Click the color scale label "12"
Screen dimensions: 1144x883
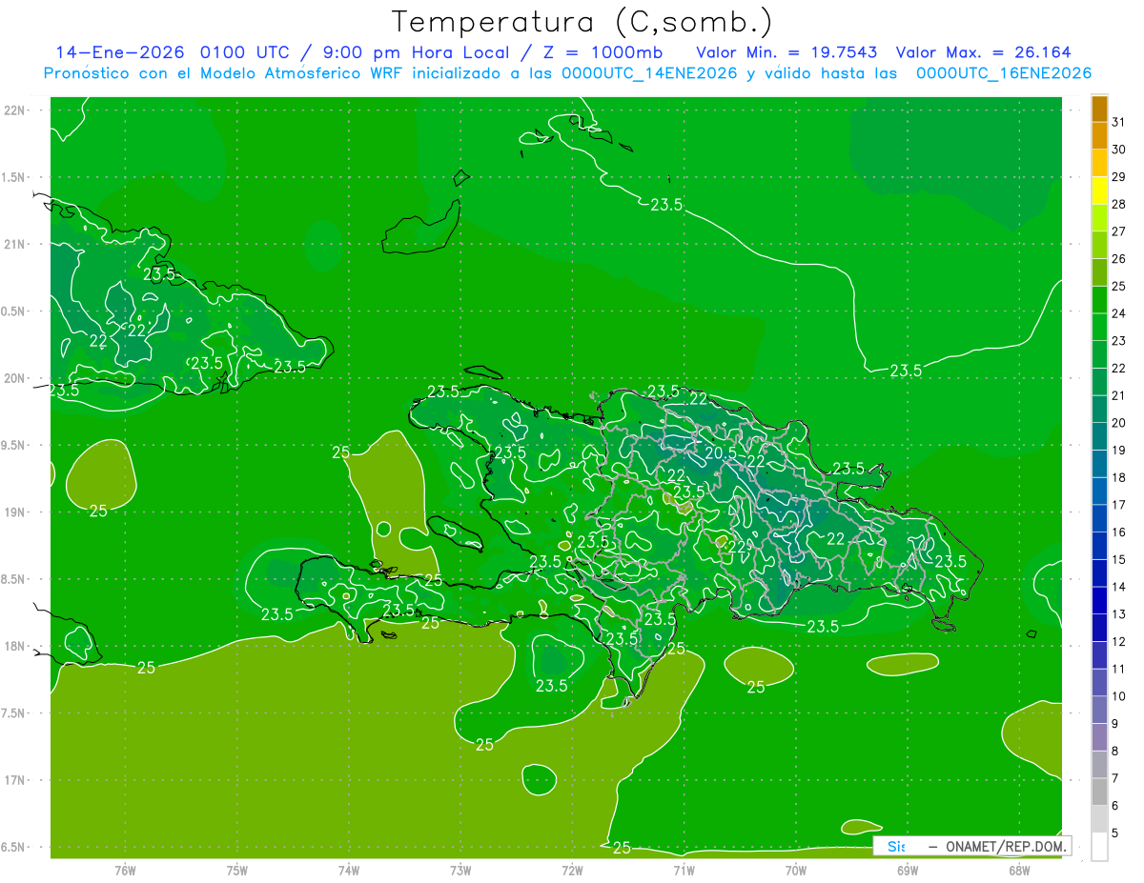[x=1119, y=641]
